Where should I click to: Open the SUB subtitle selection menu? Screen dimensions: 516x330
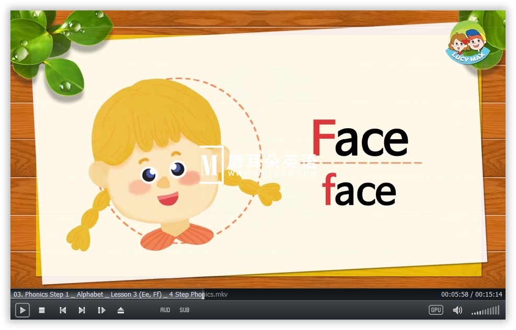pyautogui.click(x=184, y=310)
